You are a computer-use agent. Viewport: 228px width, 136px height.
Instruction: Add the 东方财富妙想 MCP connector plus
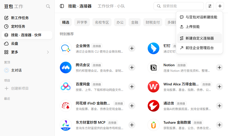click(132, 125)
